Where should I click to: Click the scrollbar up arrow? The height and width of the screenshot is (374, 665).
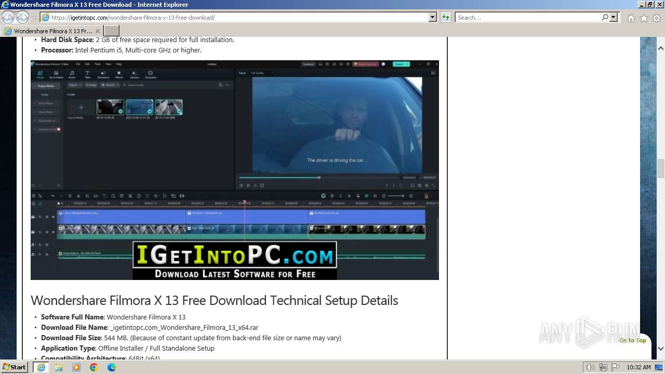pyautogui.click(x=661, y=48)
